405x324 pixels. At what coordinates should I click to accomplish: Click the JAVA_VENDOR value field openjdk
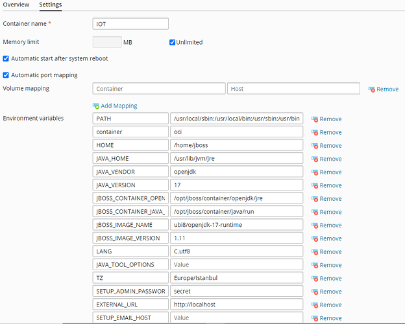coord(237,172)
